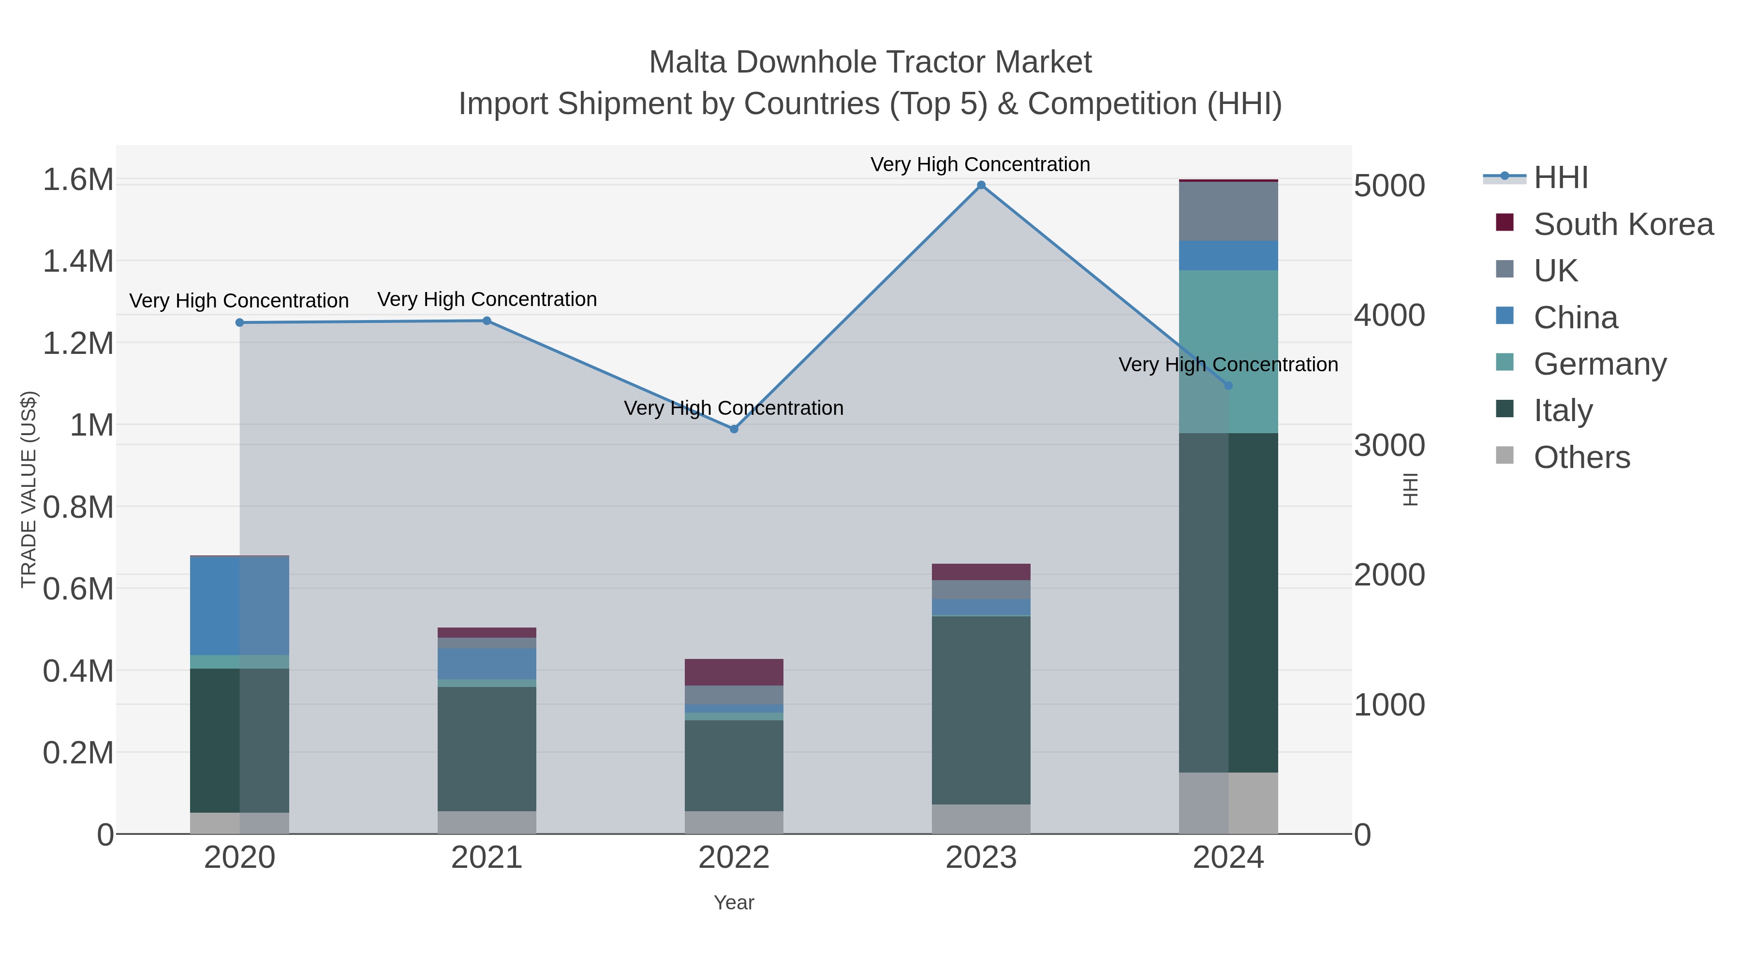The width and height of the screenshot is (1741, 979).
Task: Click the HHI data point for 2024
Action: 1229,386
